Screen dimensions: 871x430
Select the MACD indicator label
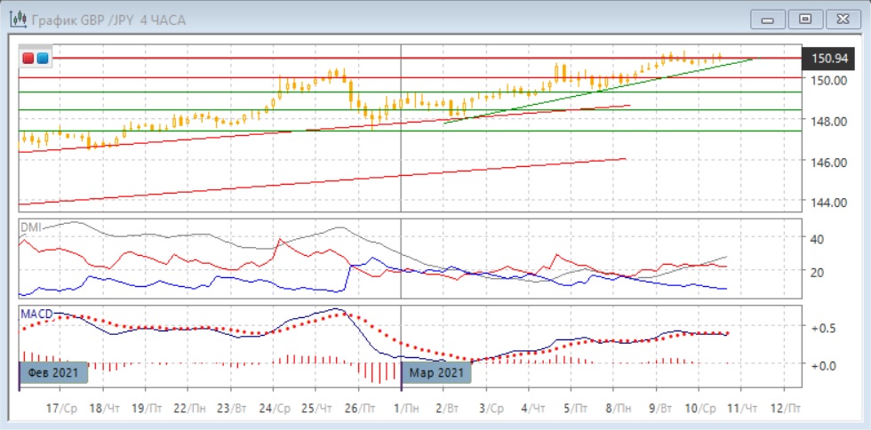tap(36, 314)
